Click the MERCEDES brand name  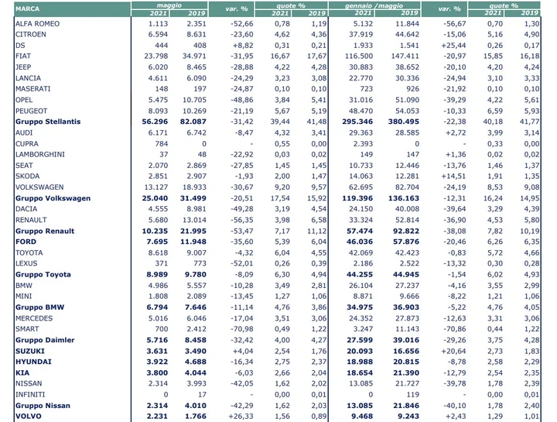pos(34,318)
